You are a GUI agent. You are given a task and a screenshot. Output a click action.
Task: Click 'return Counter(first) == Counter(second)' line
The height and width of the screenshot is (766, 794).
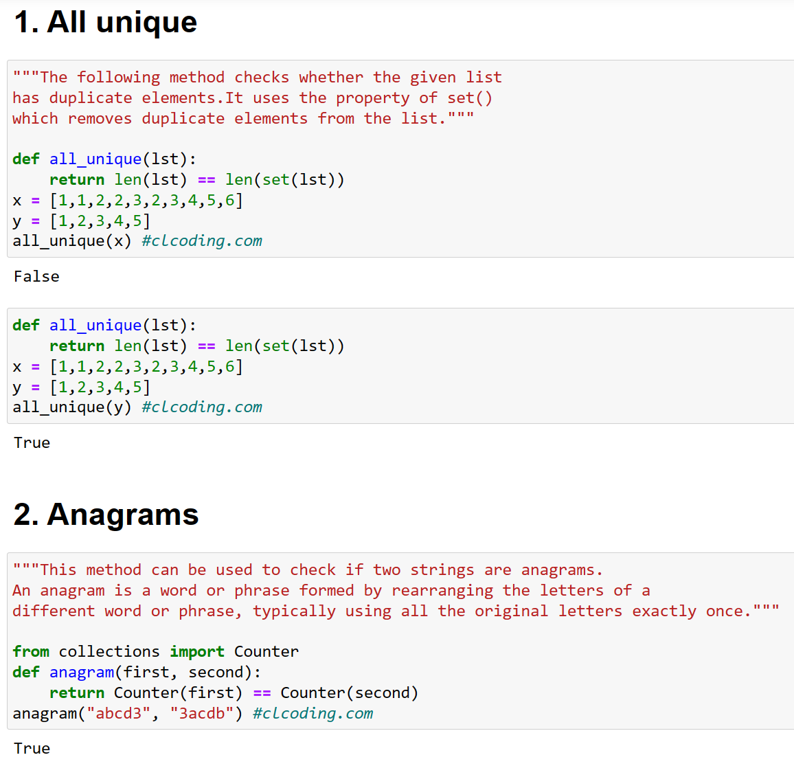click(x=234, y=692)
